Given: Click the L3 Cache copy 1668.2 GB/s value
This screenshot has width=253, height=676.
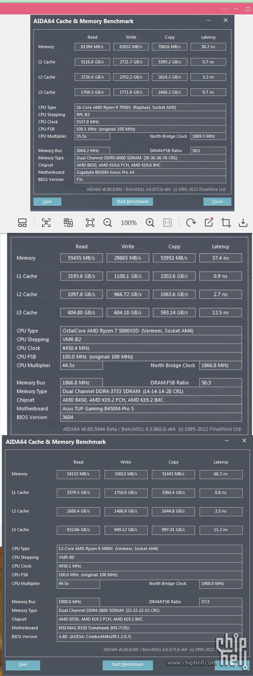Looking at the screenshot, I should point(170,92).
